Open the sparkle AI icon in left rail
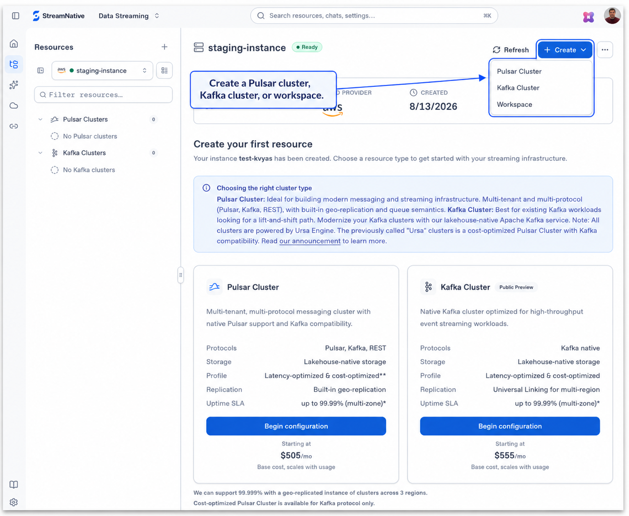Screen dimensions: 629x516 click(x=14, y=85)
